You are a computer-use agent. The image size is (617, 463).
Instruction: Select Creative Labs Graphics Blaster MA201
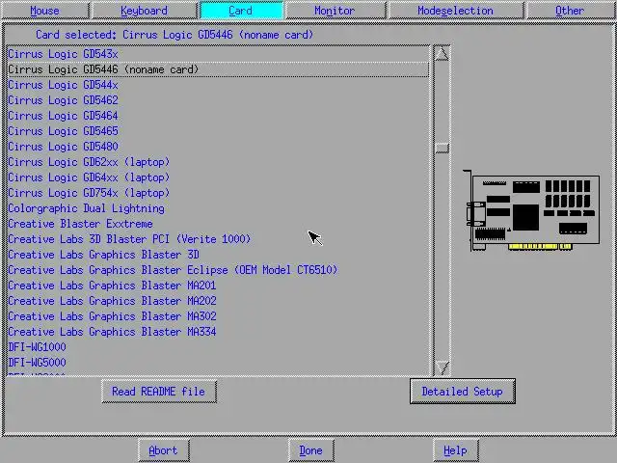click(x=219, y=286)
